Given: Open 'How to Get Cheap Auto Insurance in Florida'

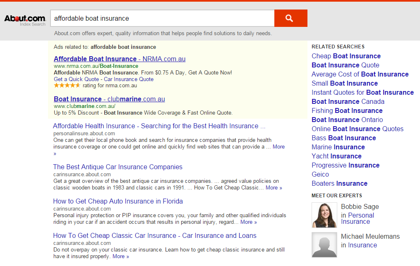Looking at the screenshot, I should coord(118,201).
